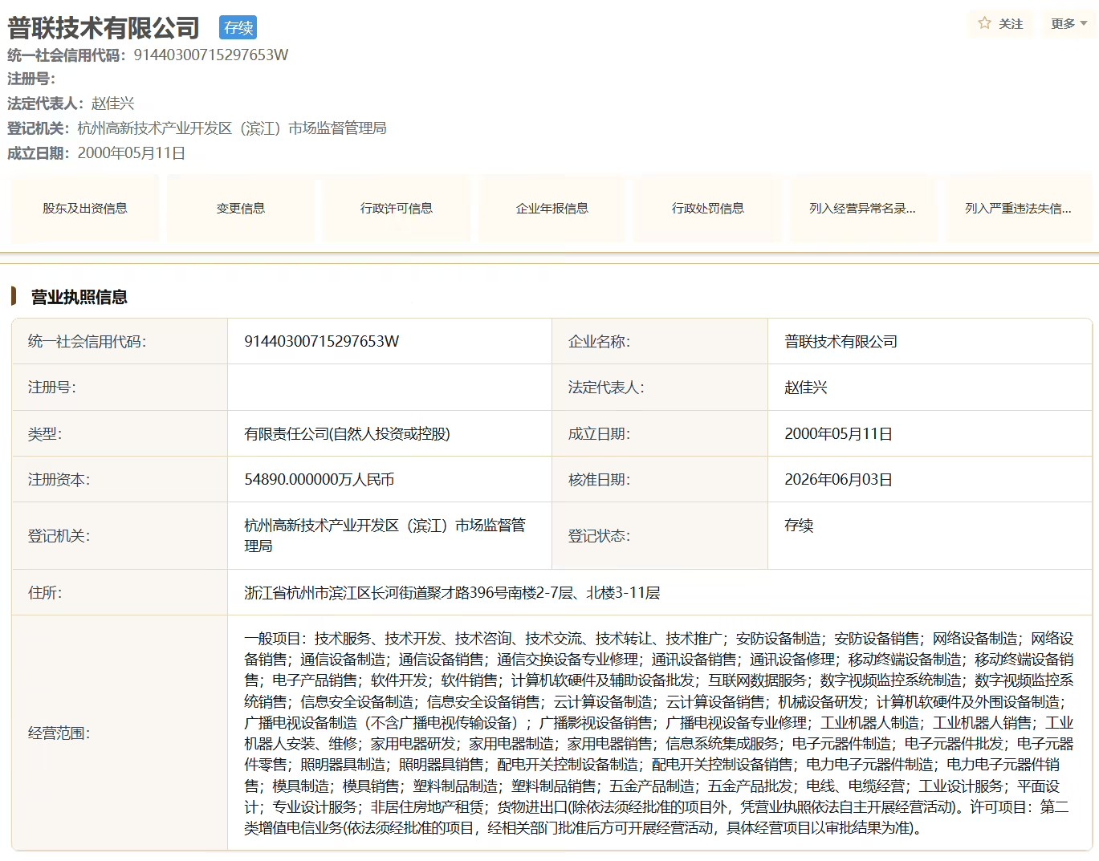
Task: Click the 类型 value 有限责任公司(自然人投资或控股)
Action: click(x=347, y=433)
